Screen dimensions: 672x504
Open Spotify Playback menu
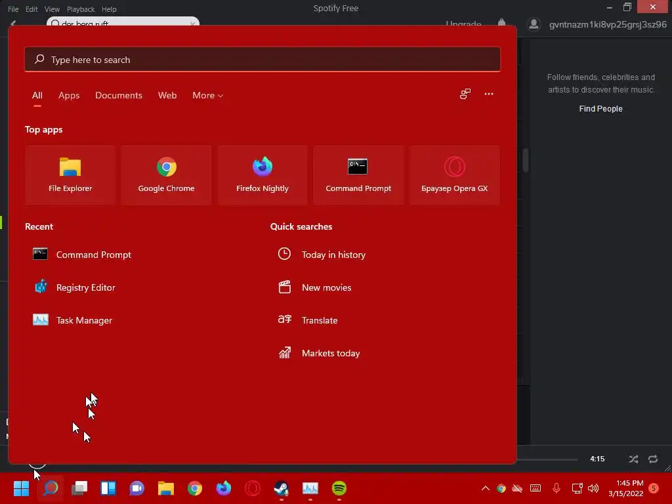(81, 9)
